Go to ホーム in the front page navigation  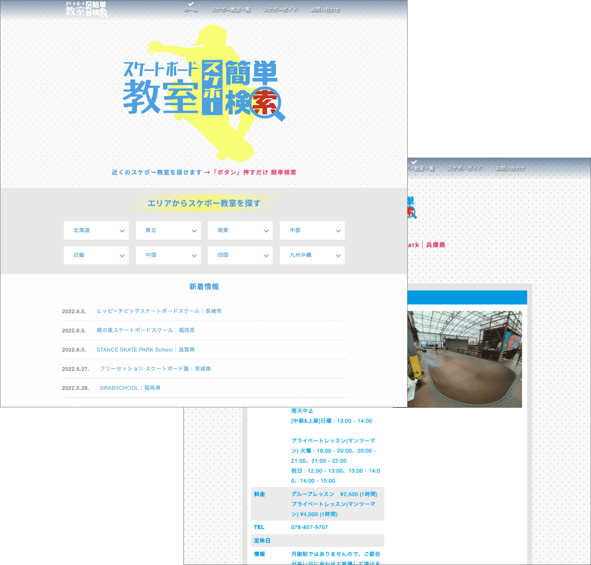(191, 9)
